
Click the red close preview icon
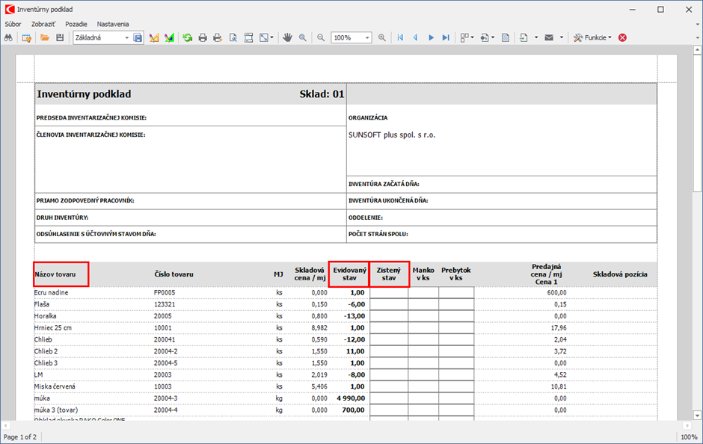[x=622, y=37]
